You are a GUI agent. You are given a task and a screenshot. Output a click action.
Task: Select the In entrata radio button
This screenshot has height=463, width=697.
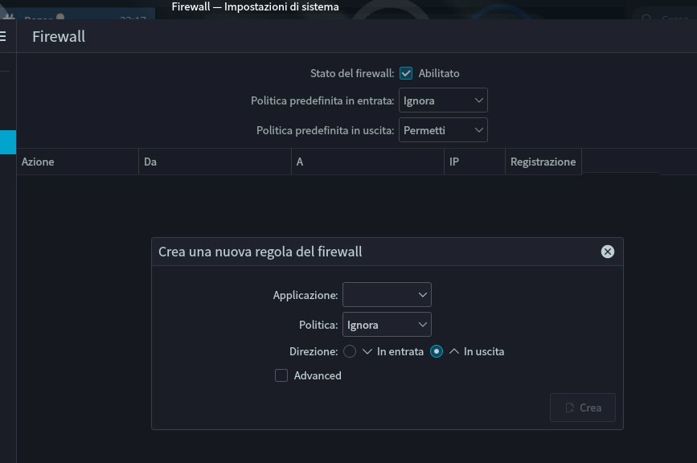point(350,351)
